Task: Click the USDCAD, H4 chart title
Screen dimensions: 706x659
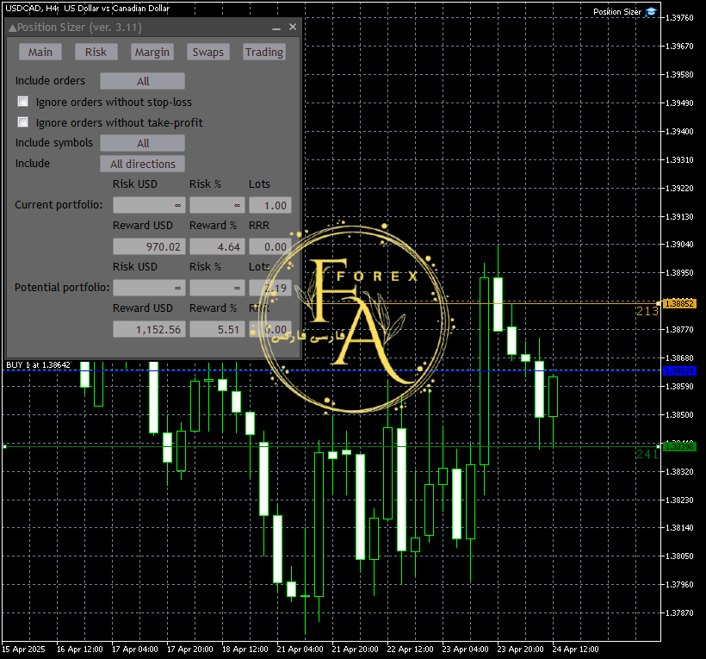Action: 87,8
